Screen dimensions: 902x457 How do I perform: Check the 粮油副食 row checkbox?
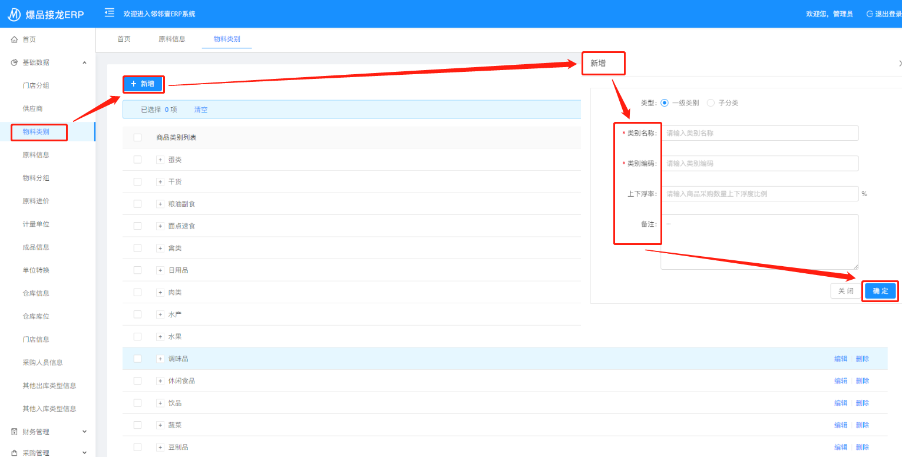137,204
